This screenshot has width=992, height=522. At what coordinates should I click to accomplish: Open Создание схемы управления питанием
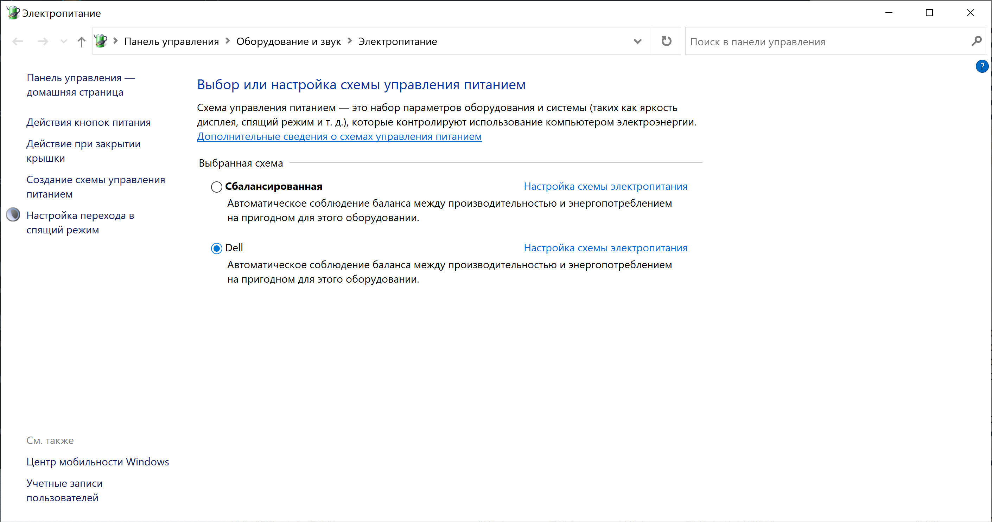[96, 187]
